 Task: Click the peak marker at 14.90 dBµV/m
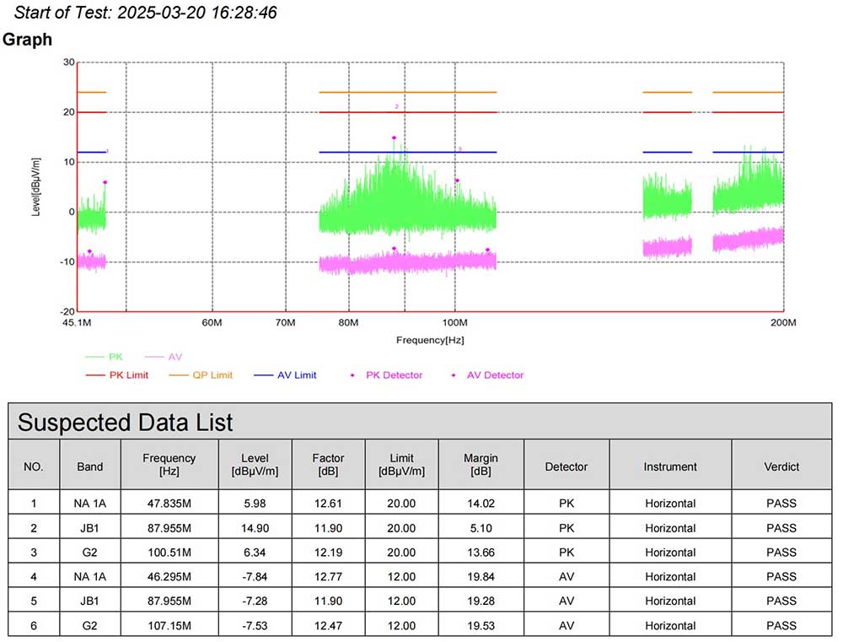394,138
